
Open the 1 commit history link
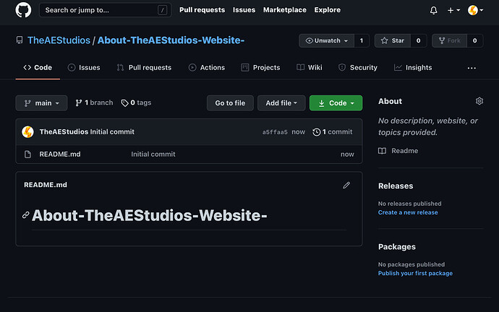pos(333,132)
